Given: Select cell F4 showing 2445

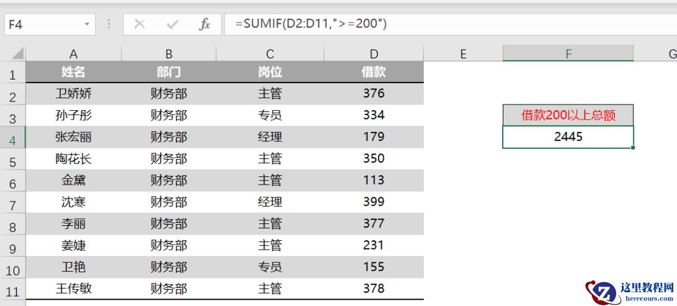Looking at the screenshot, I should coord(568,136).
